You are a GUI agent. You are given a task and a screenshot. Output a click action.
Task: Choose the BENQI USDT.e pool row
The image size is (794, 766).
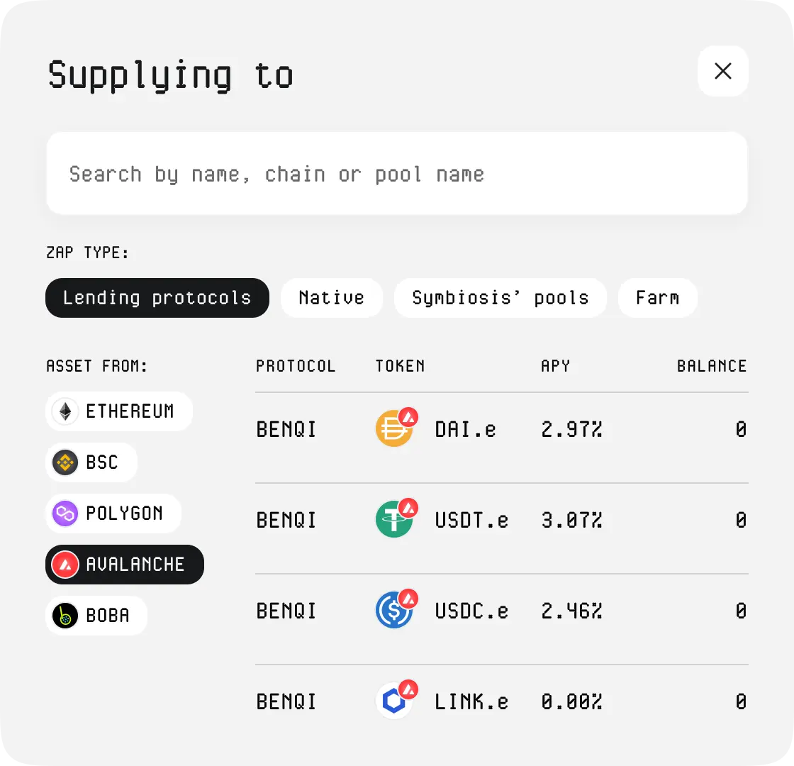(x=501, y=521)
